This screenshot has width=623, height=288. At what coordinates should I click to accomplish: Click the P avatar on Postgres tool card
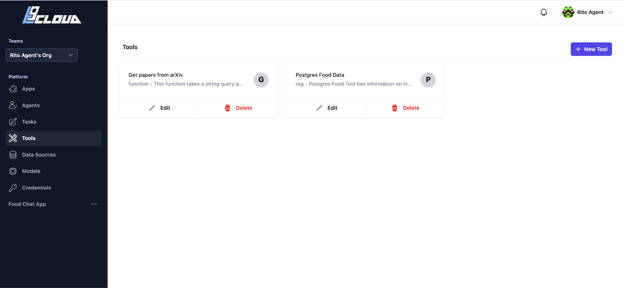pyautogui.click(x=428, y=80)
